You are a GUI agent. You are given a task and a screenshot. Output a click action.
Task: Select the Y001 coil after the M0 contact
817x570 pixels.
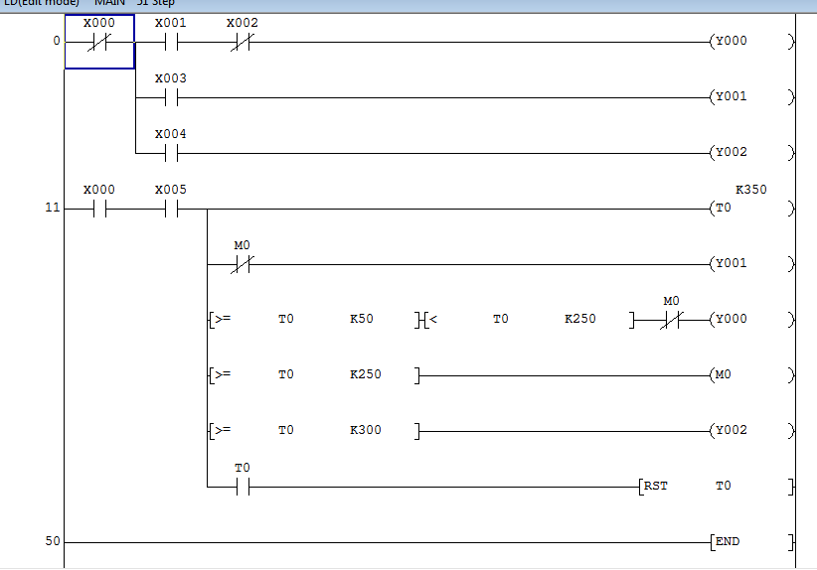click(x=751, y=264)
